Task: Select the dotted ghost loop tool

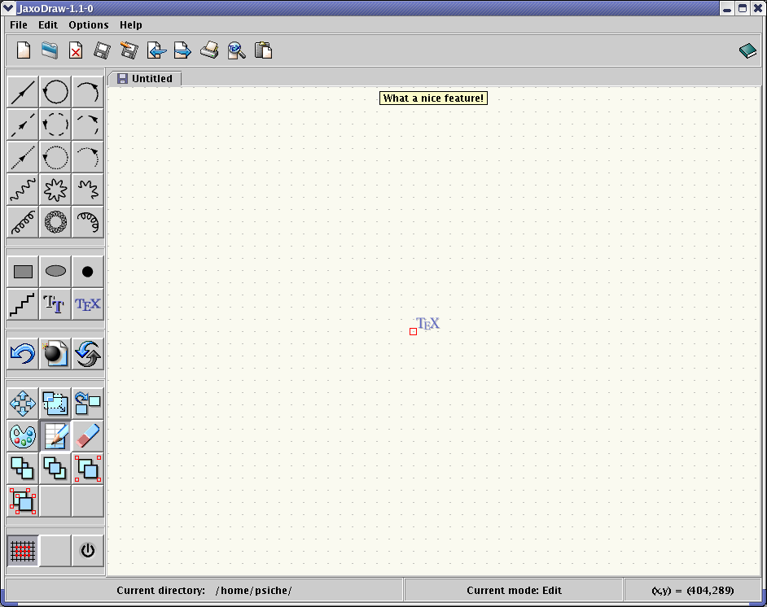Action: 55,157
